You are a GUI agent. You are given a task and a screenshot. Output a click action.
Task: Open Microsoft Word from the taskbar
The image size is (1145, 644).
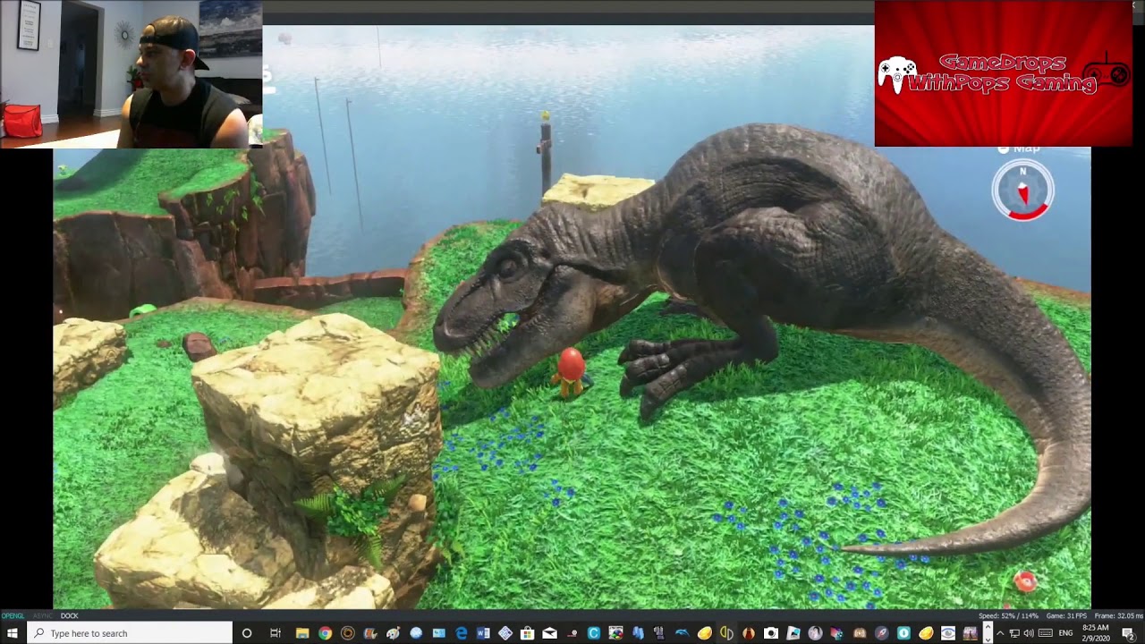483,633
